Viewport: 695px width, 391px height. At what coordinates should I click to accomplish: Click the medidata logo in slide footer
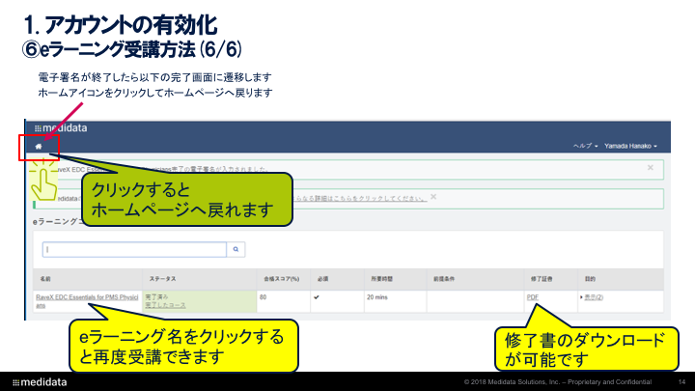pos(39,378)
